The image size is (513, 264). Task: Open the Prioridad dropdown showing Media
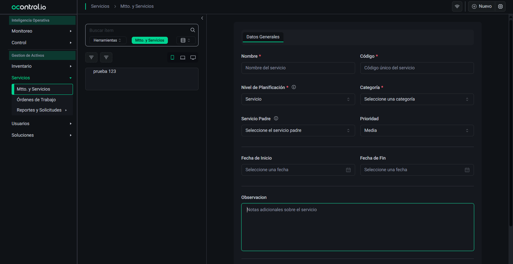(x=416, y=131)
